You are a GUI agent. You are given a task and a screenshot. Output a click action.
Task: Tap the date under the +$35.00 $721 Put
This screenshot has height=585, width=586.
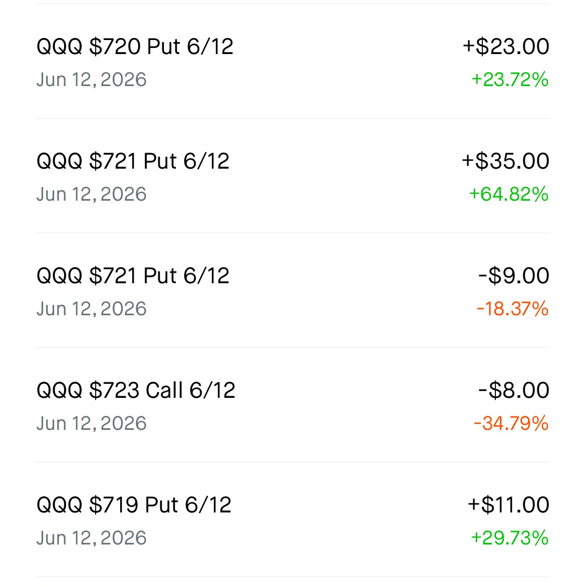91,195
